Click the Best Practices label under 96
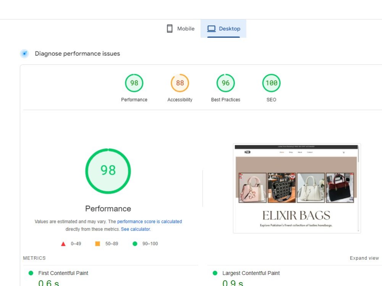Screen dimensions: 382x286 tap(226, 100)
